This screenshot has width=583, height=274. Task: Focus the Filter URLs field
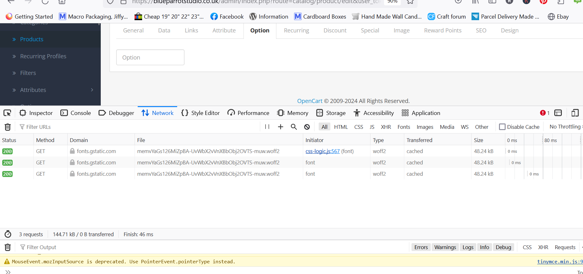pyautogui.click(x=139, y=127)
